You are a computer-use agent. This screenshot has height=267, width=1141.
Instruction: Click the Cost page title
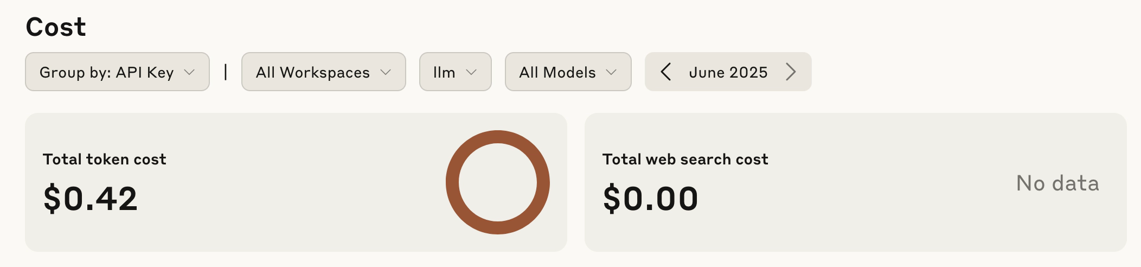(x=56, y=27)
